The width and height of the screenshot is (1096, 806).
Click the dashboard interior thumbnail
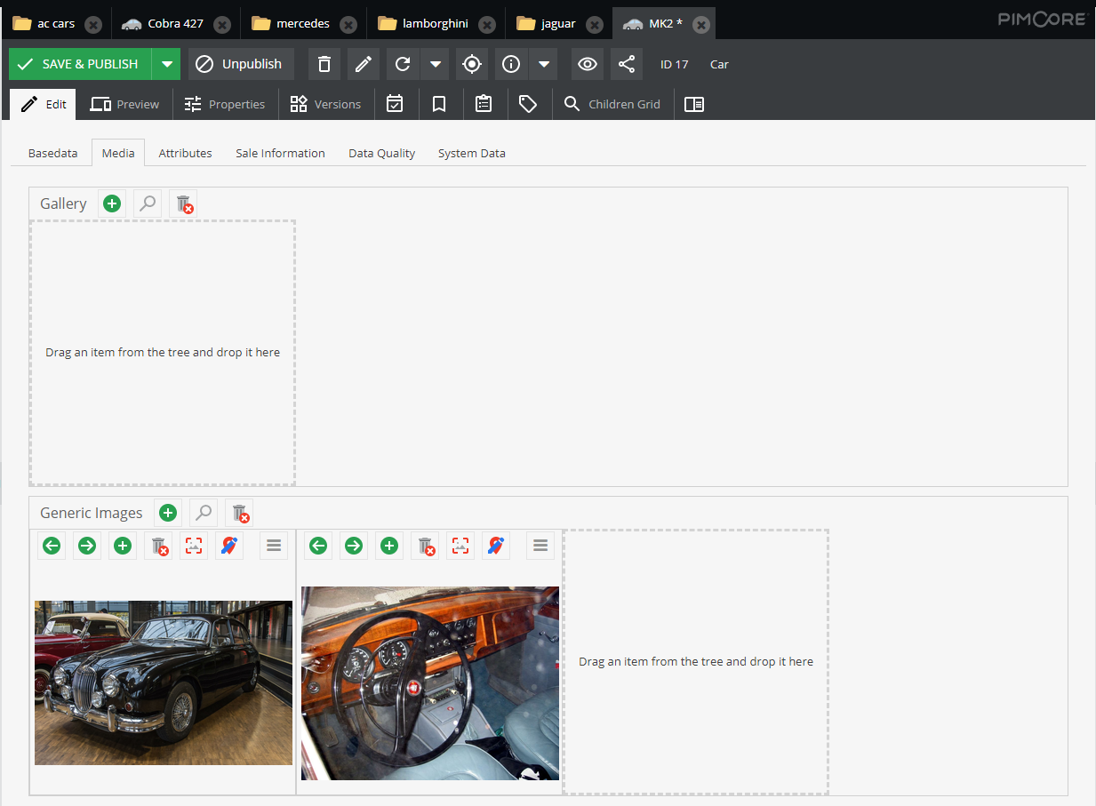430,683
